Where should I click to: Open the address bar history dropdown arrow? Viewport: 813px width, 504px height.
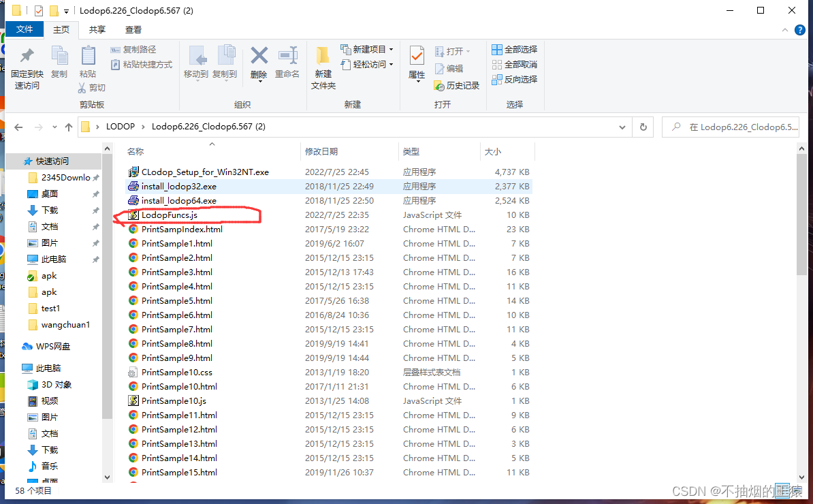622,127
